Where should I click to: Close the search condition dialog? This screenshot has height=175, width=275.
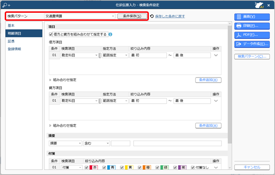click(x=268, y=5)
